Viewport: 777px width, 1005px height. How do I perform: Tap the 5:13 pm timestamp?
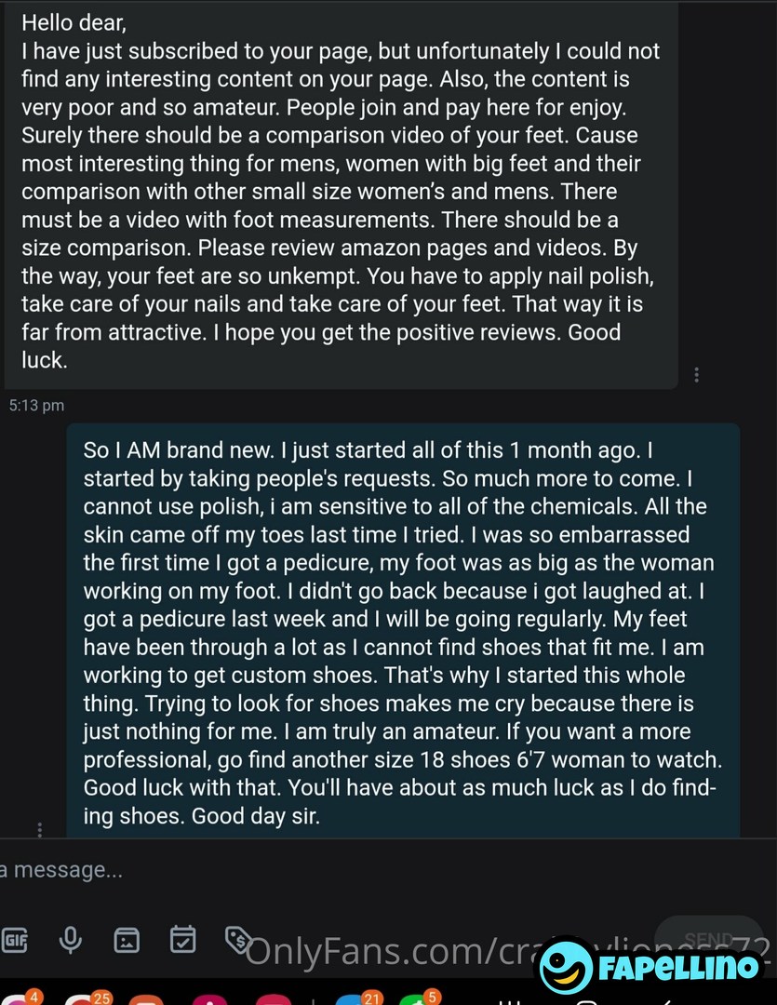(x=36, y=405)
